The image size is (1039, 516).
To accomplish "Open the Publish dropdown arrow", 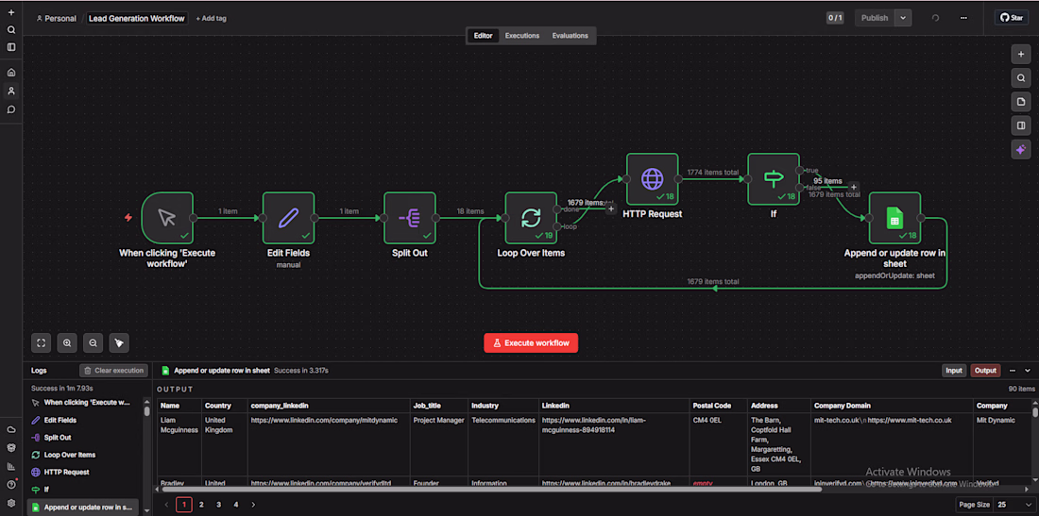I will tap(903, 18).
